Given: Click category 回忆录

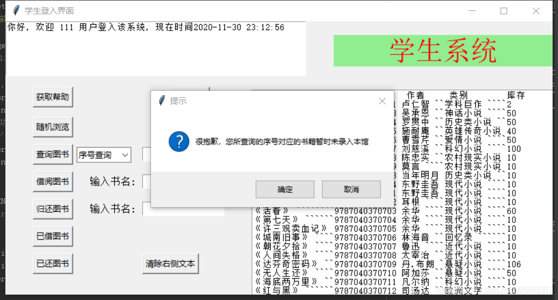Looking at the screenshot, I should tap(458, 238).
